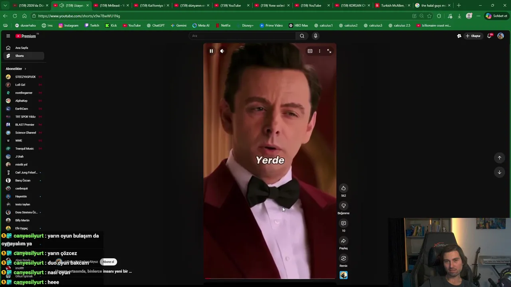
Task: Open Sohbet et Copilot chat button
Action: (x=496, y=16)
